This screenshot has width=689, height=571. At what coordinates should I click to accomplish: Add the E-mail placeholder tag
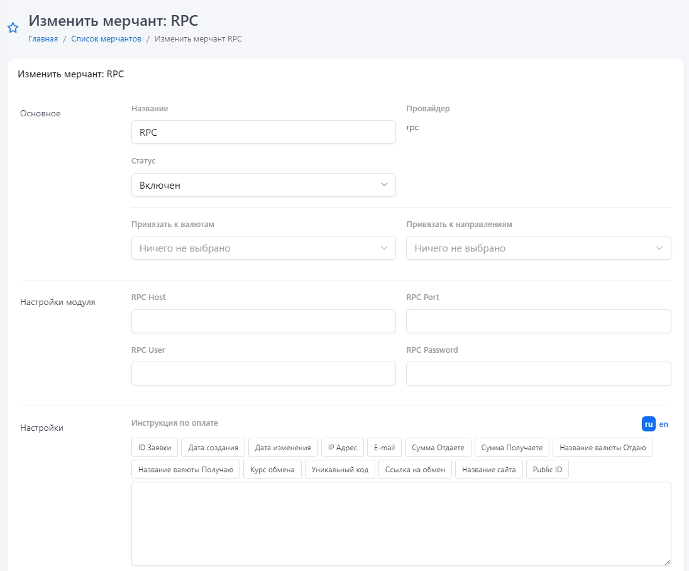pyautogui.click(x=384, y=448)
